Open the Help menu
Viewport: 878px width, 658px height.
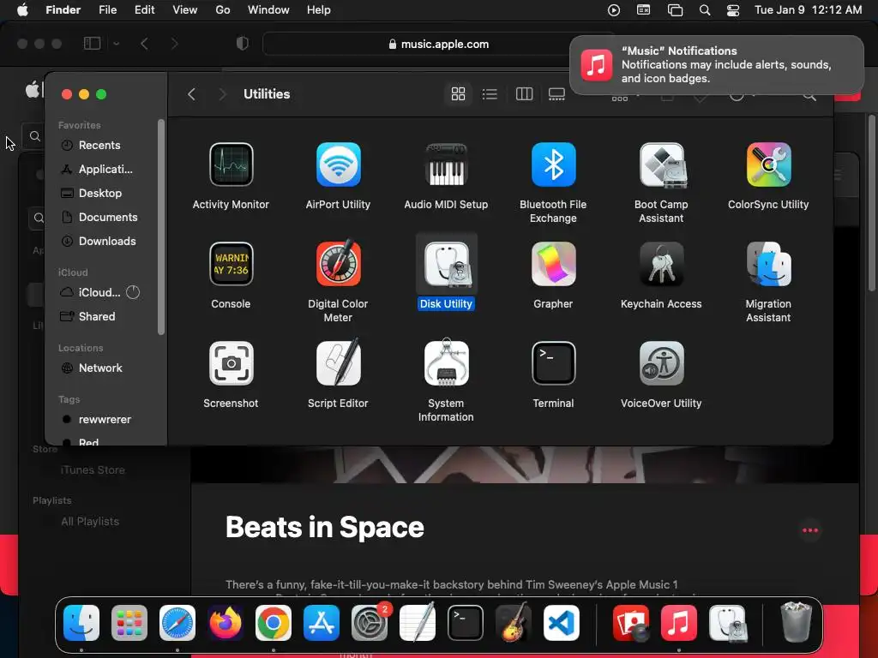(319, 10)
